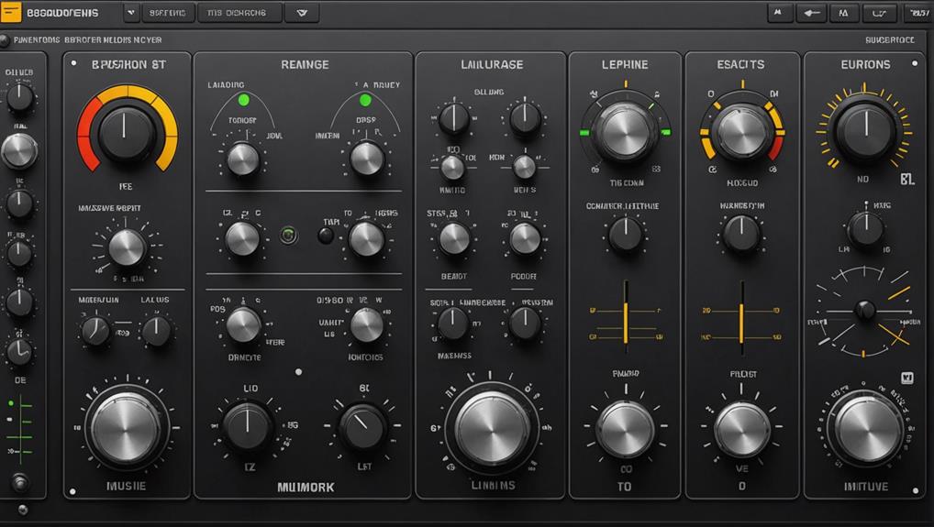
Task: Click the BL label in EURIONS panel
Action: tap(906, 179)
